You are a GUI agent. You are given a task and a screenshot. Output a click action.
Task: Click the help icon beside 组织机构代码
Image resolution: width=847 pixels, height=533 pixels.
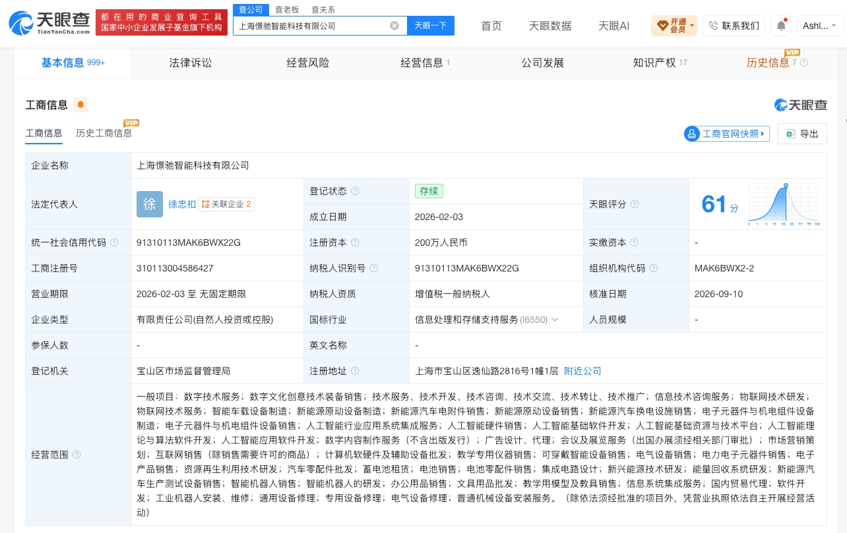pyautogui.click(x=653, y=268)
